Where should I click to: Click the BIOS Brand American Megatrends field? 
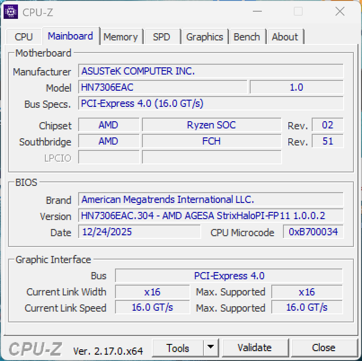(211, 199)
